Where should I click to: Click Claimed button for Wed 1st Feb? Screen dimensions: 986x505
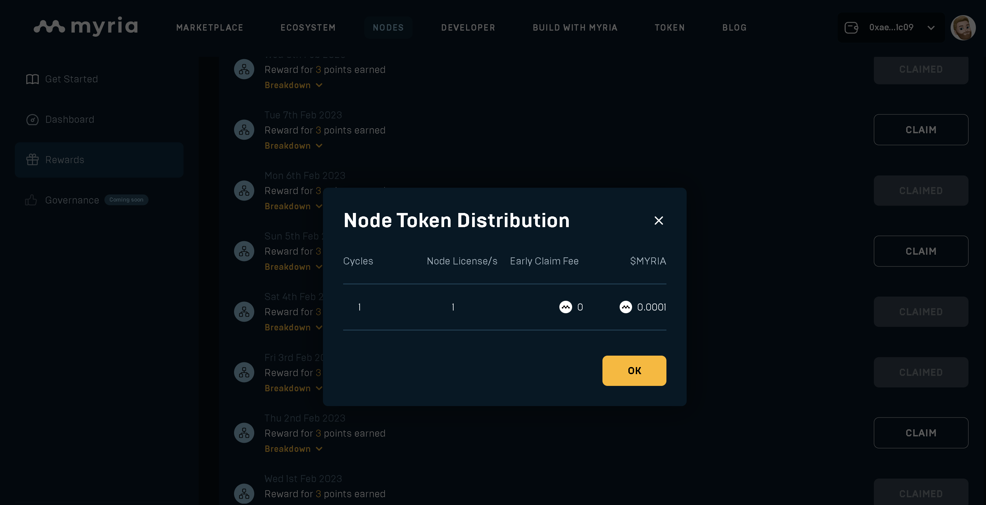[921, 493]
